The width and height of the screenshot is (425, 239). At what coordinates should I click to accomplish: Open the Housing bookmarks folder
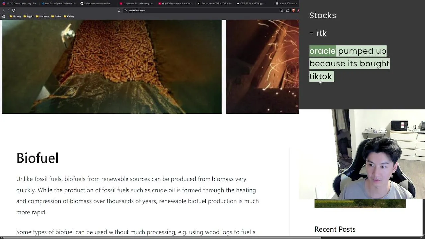15,16
